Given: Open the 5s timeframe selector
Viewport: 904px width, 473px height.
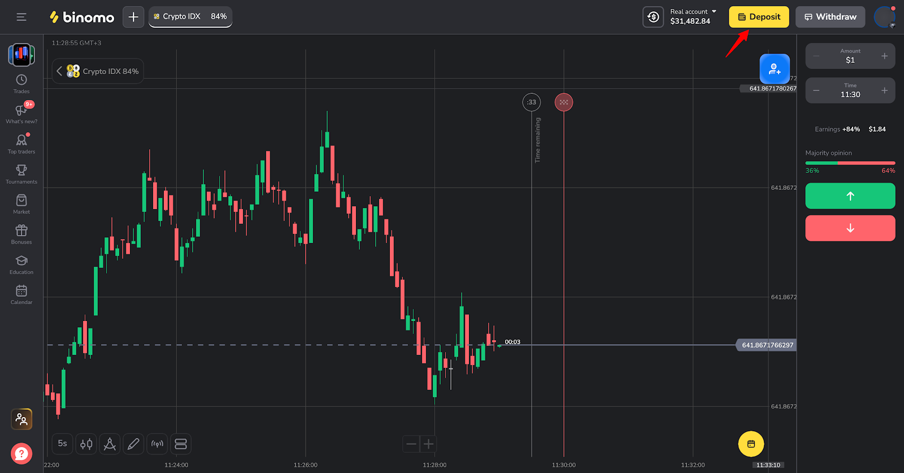Looking at the screenshot, I should (x=62, y=444).
